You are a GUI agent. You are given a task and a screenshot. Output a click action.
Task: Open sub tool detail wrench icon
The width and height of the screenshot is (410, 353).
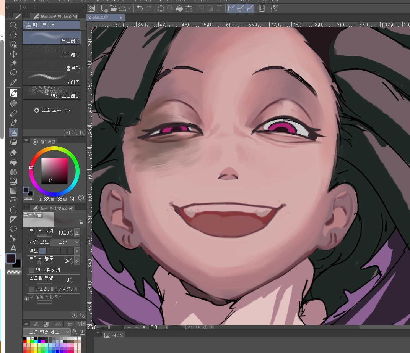coord(82,315)
